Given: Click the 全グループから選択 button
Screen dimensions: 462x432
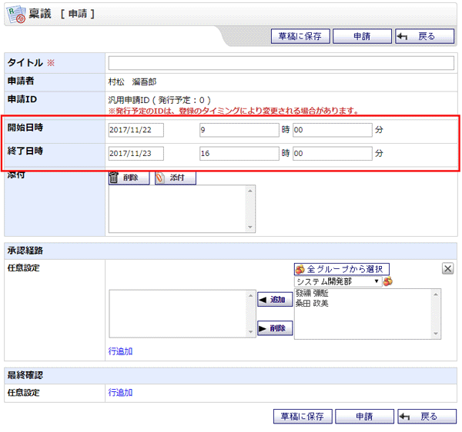Looking at the screenshot, I should [x=342, y=269].
